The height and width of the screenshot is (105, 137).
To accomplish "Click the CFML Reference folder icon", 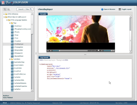I will click(x=6, y=14).
